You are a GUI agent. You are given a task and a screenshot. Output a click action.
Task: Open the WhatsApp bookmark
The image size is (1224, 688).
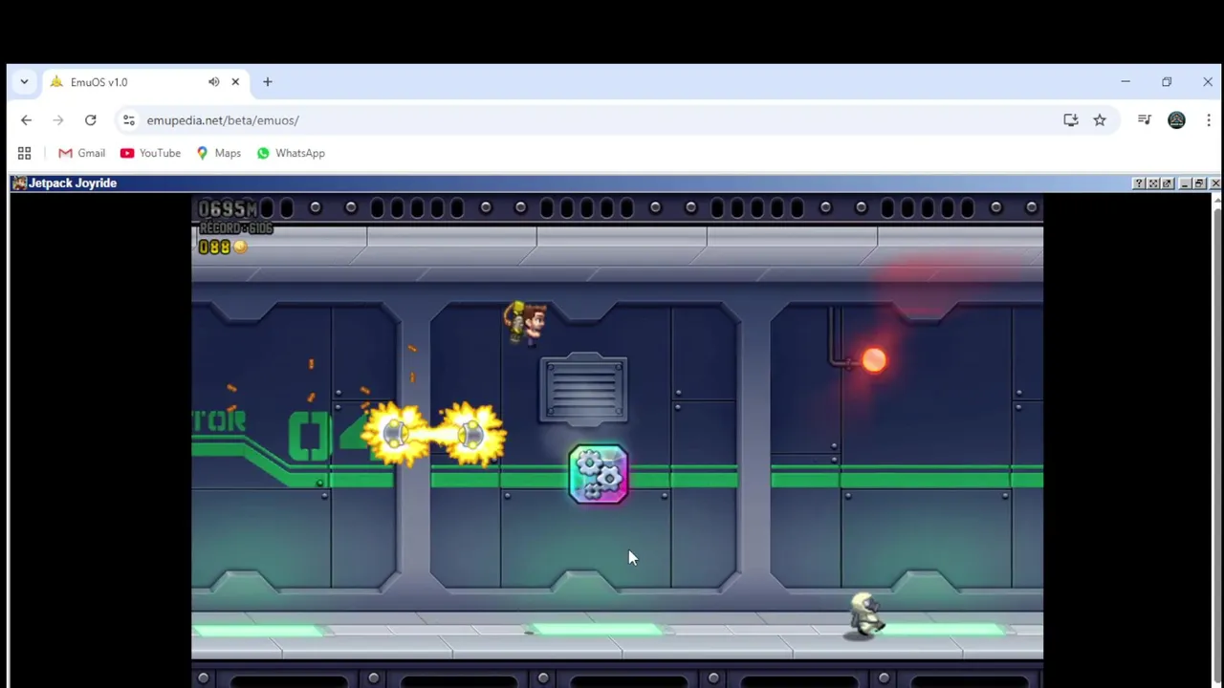coord(291,153)
